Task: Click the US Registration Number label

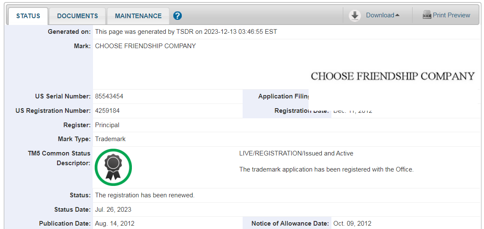Action: click(53, 111)
